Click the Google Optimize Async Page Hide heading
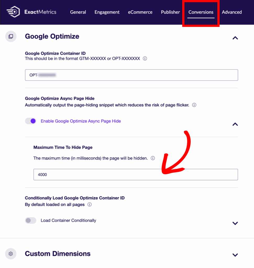This screenshot has height=268, width=254. tap(60, 98)
